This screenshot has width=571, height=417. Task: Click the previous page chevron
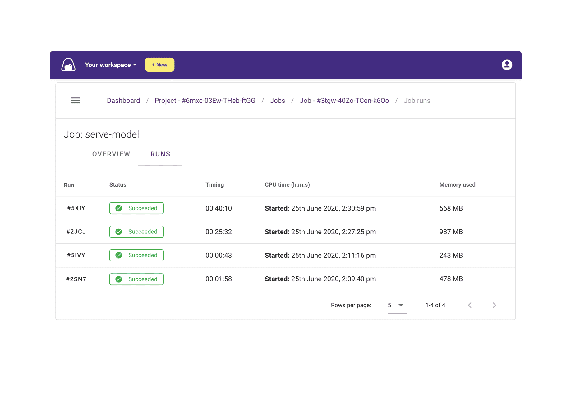click(470, 305)
